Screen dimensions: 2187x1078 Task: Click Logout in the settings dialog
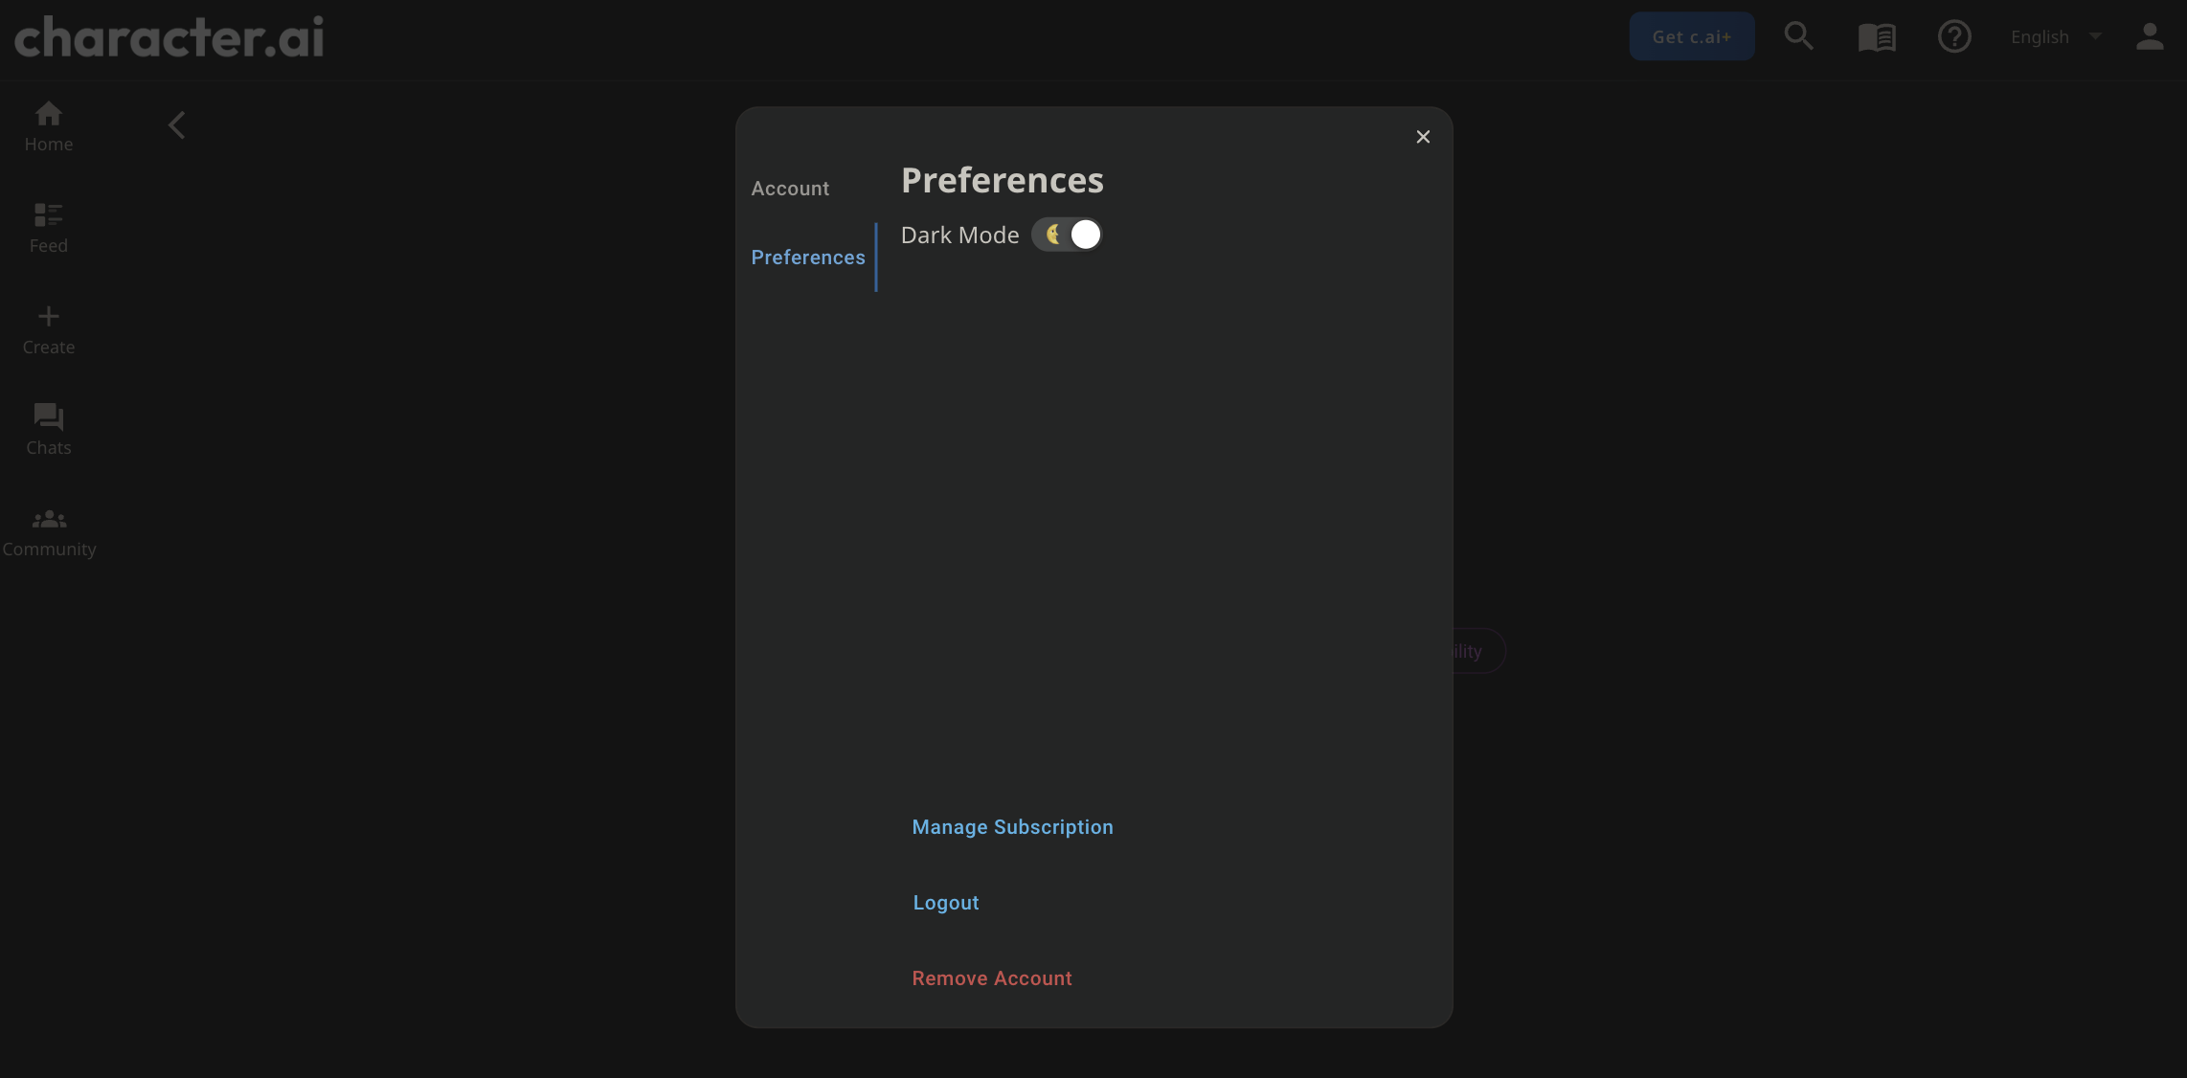tap(945, 902)
